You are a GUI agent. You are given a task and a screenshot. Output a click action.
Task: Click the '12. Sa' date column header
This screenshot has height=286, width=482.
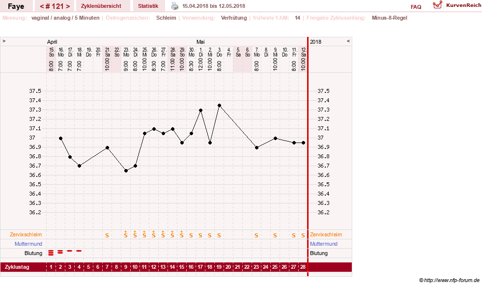tap(304, 52)
